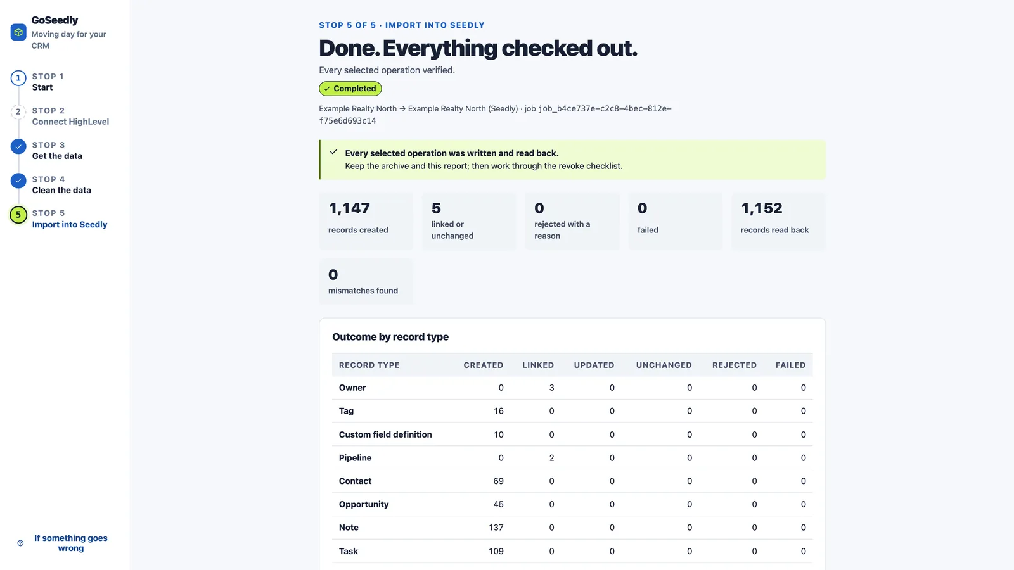Click the help icon beside If something goes wrong

coord(20,543)
